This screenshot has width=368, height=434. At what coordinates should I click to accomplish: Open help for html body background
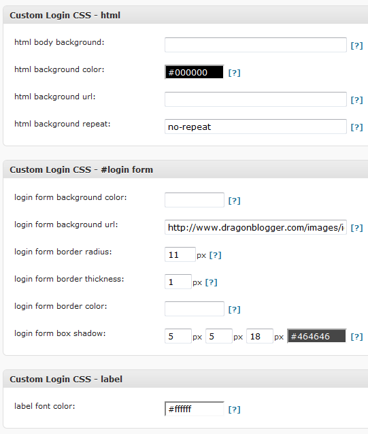pos(356,46)
